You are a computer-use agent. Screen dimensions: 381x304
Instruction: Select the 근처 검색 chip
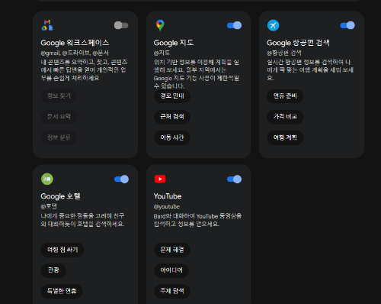[x=172, y=117]
